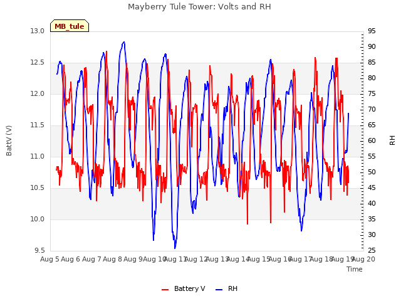Click the lowest blue RH dip near Aug 11

[175, 248]
